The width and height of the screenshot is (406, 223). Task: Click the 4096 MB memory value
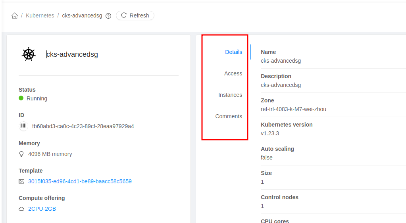tap(50, 154)
